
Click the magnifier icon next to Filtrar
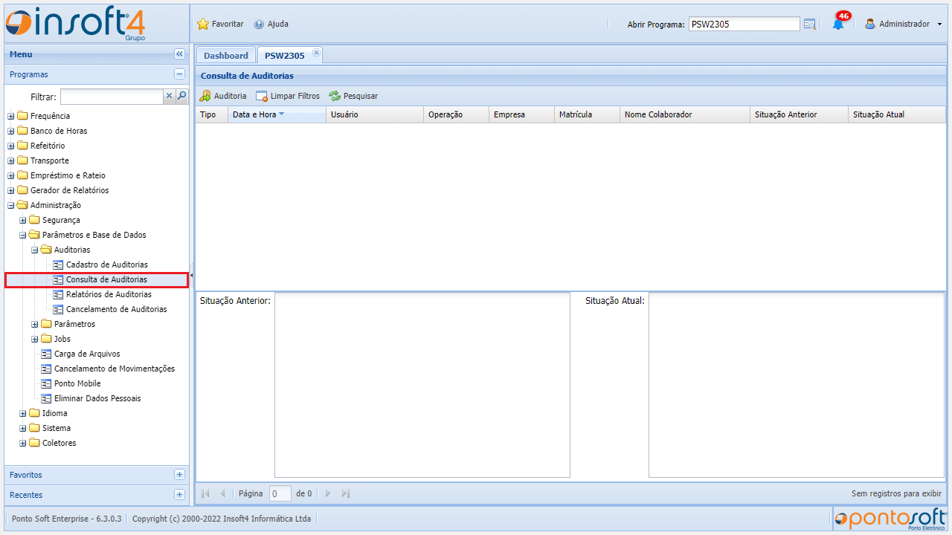[181, 96]
